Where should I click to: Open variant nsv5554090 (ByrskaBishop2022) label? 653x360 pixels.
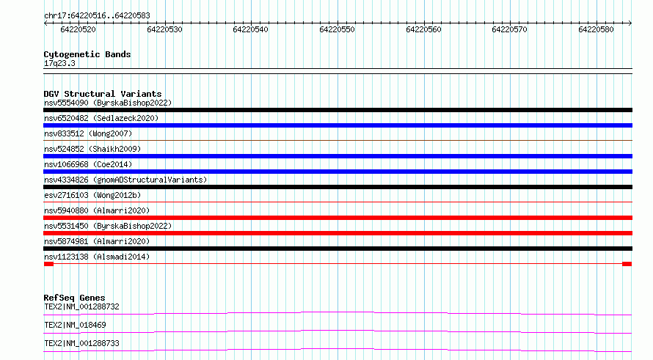point(108,103)
